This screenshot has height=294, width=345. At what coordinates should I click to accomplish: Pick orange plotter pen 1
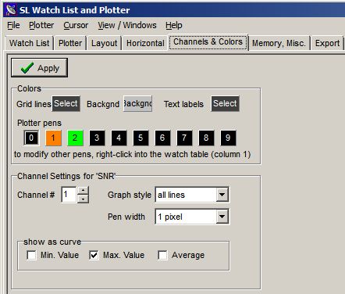[53, 138]
